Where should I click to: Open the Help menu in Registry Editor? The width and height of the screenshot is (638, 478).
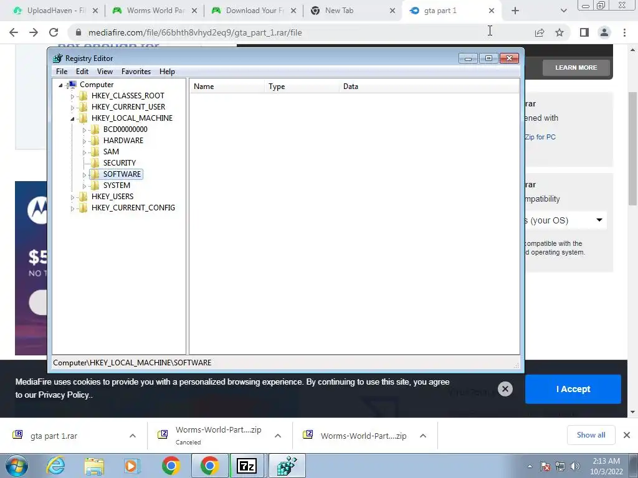click(167, 72)
